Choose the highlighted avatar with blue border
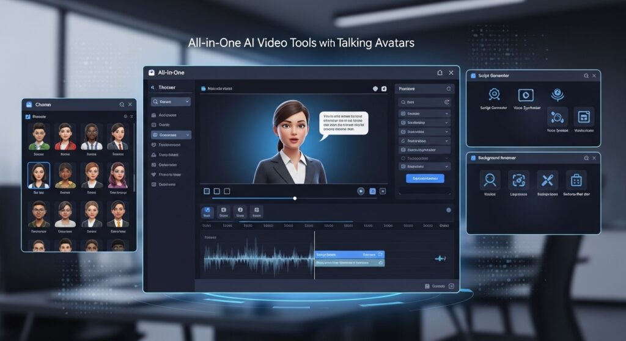The image size is (626, 341). click(39, 175)
